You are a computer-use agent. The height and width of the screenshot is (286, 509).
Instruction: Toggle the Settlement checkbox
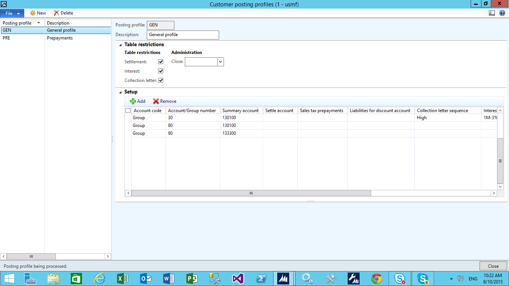(161, 62)
